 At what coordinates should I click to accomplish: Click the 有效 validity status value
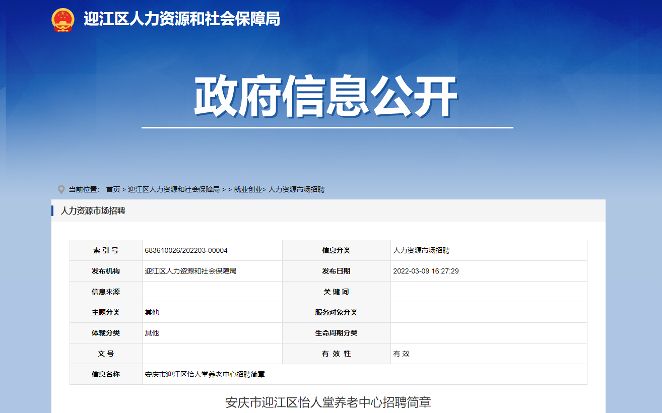pyautogui.click(x=402, y=354)
